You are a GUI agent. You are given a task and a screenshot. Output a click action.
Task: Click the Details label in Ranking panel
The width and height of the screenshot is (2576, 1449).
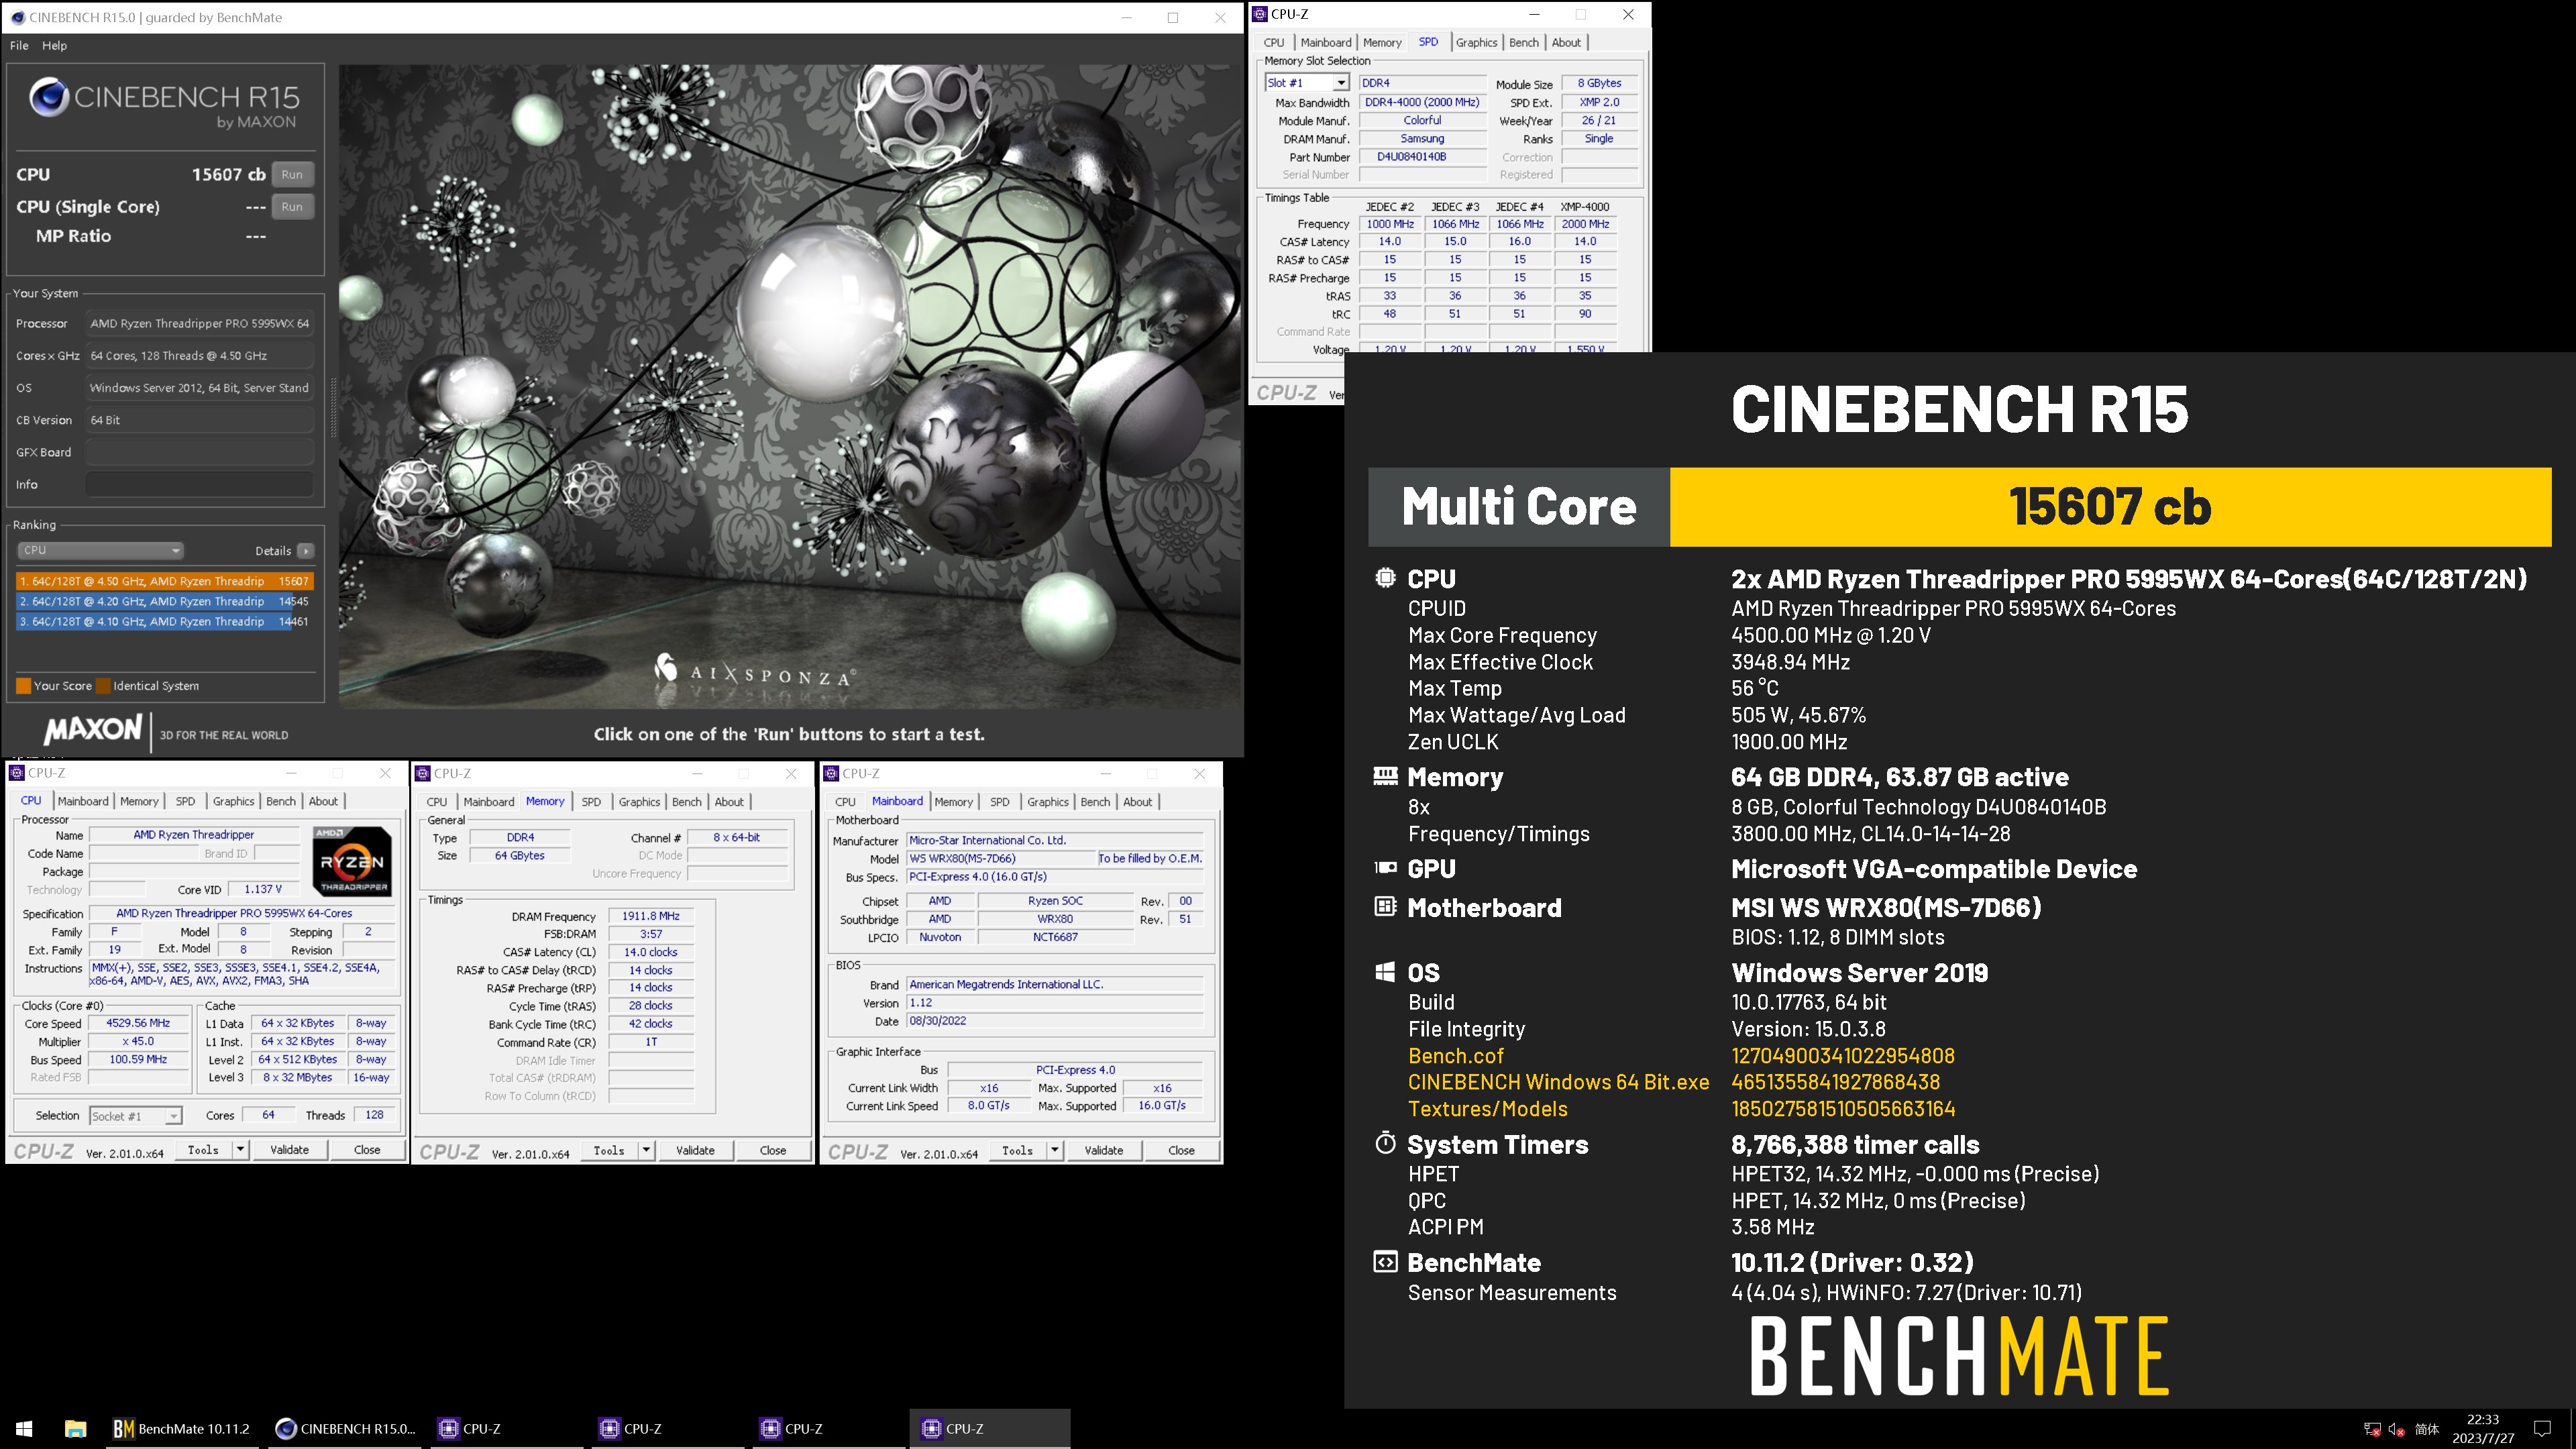(273, 551)
